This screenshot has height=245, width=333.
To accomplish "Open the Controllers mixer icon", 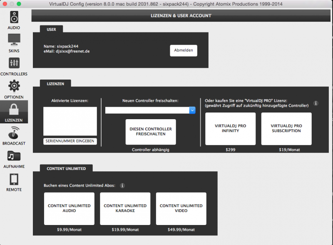I will (x=14, y=63).
